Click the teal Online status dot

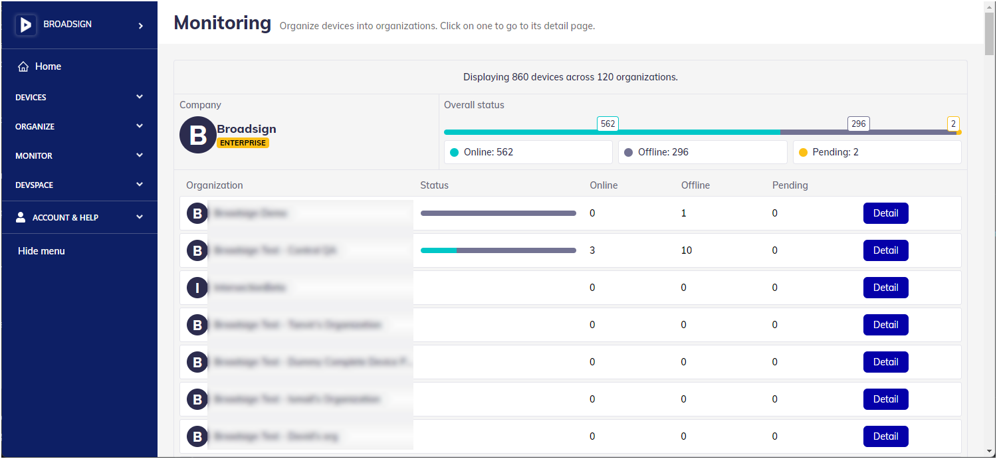pos(455,152)
